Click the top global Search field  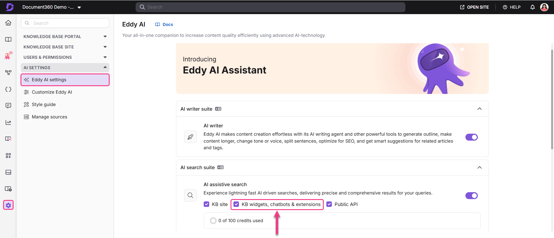pos(270,7)
